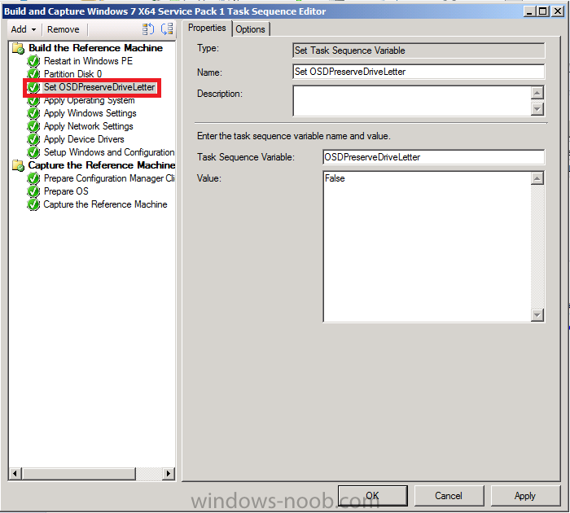Click Value box scrollbar up arrow
Viewport: 570px width, 513px height.
tap(537, 178)
